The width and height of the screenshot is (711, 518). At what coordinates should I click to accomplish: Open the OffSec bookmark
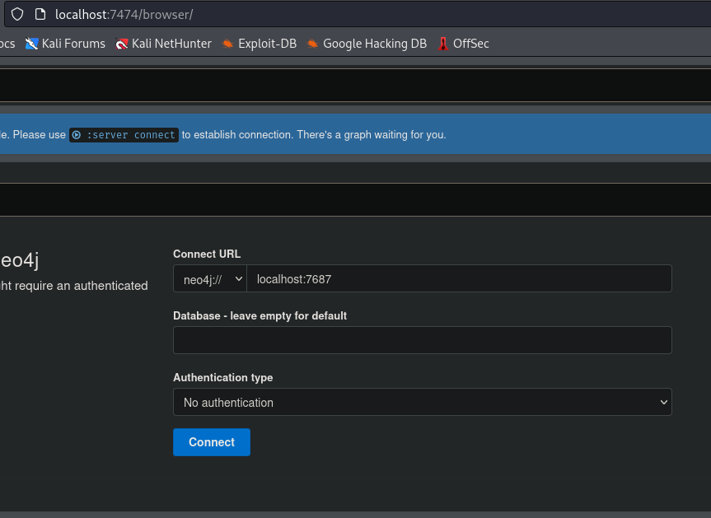click(463, 44)
